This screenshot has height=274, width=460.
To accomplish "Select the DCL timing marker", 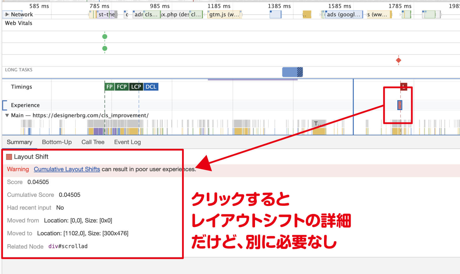I will point(151,87).
